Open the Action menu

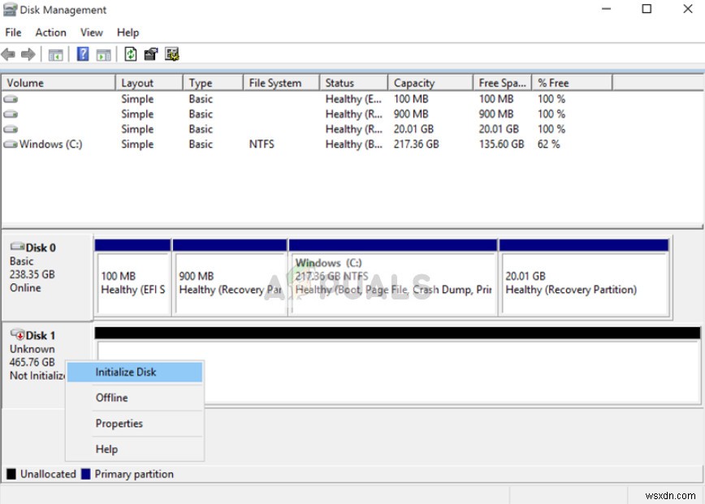pyautogui.click(x=51, y=32)
